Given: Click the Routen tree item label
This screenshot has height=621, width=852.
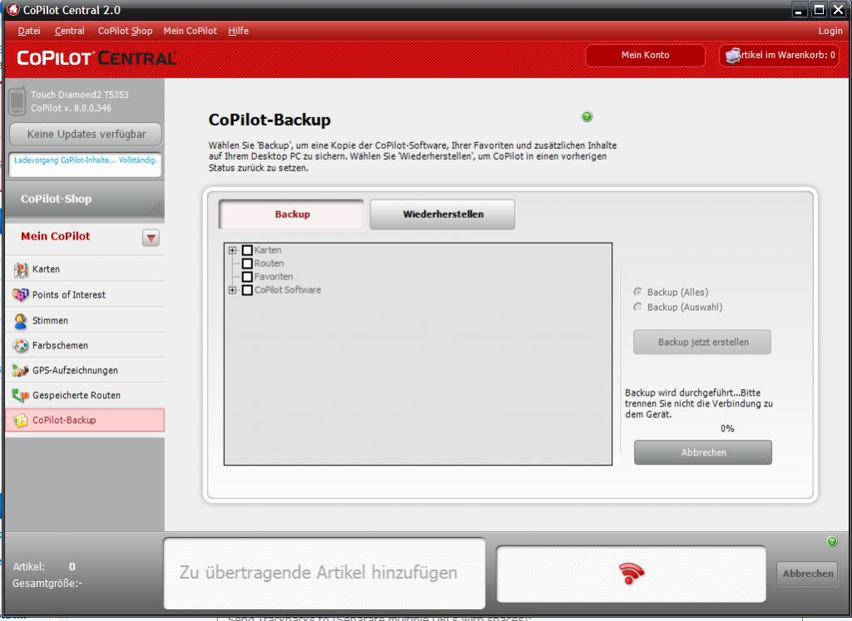Looking at the screenshot, I should click(269, 264).
